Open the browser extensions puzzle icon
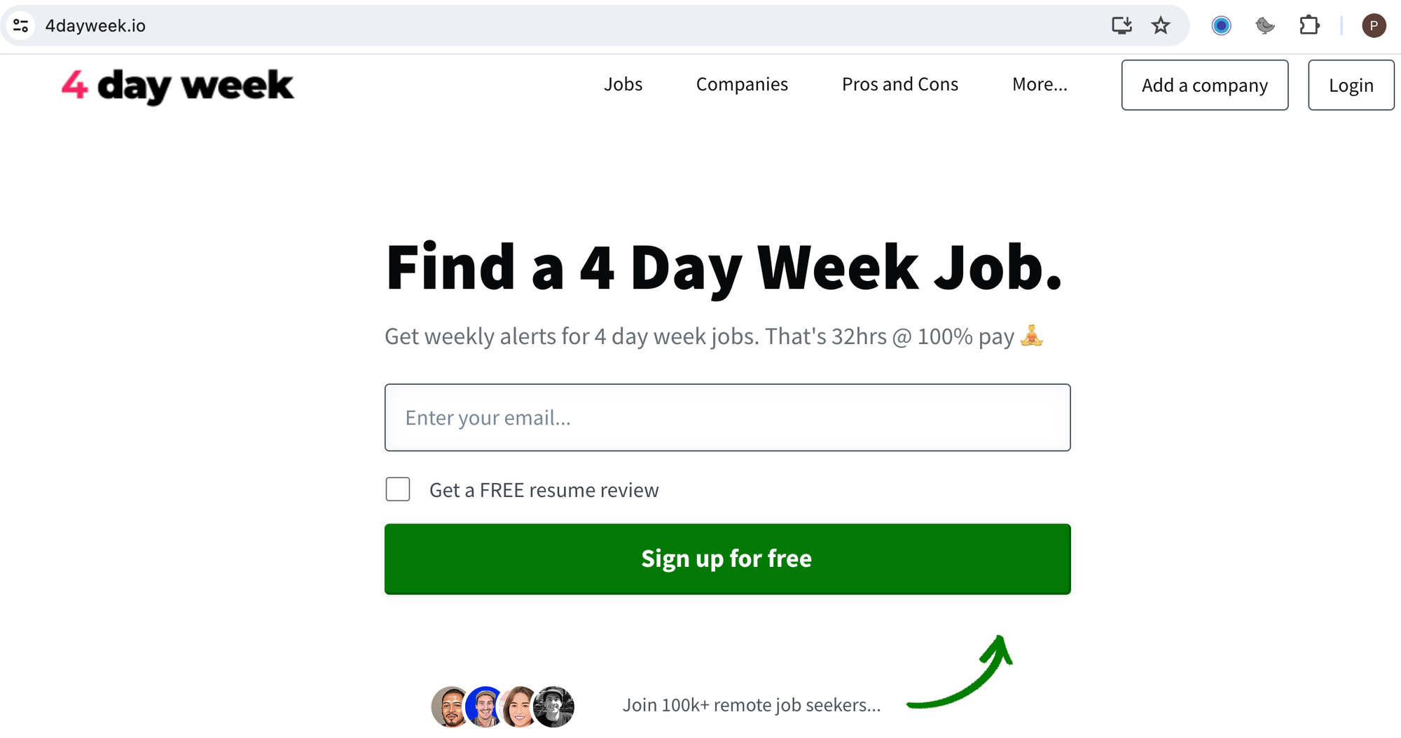 (x=1309, y=25)
